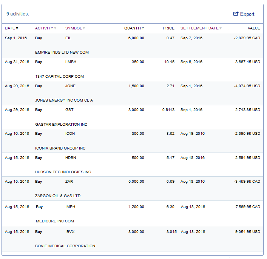The width and height of the screenshot is (267, 259).
Task: Click the JONES ENERGY INC COM CL A description
Action: pos(64,100)
